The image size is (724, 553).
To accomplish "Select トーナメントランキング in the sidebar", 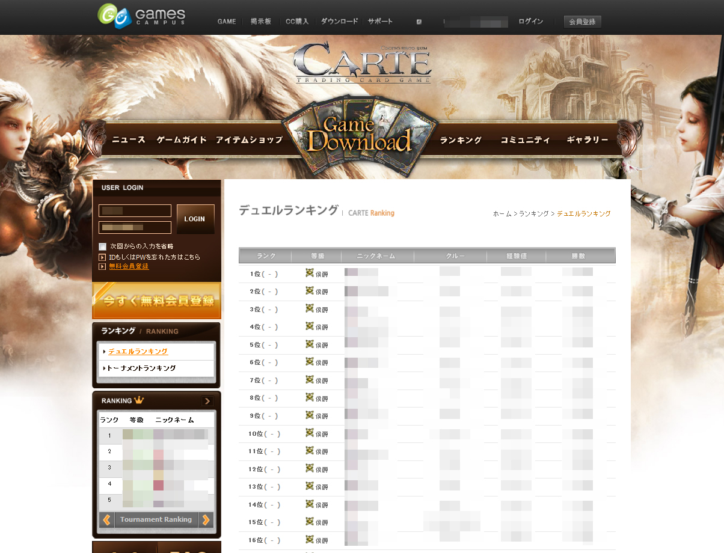I will [141, 368].
